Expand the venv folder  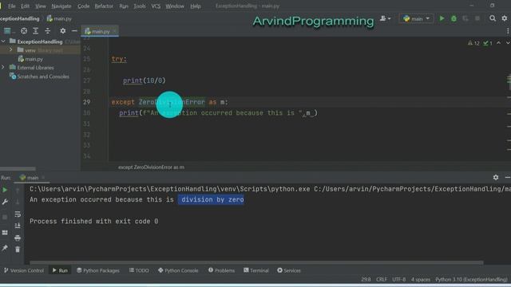point(10,49)
